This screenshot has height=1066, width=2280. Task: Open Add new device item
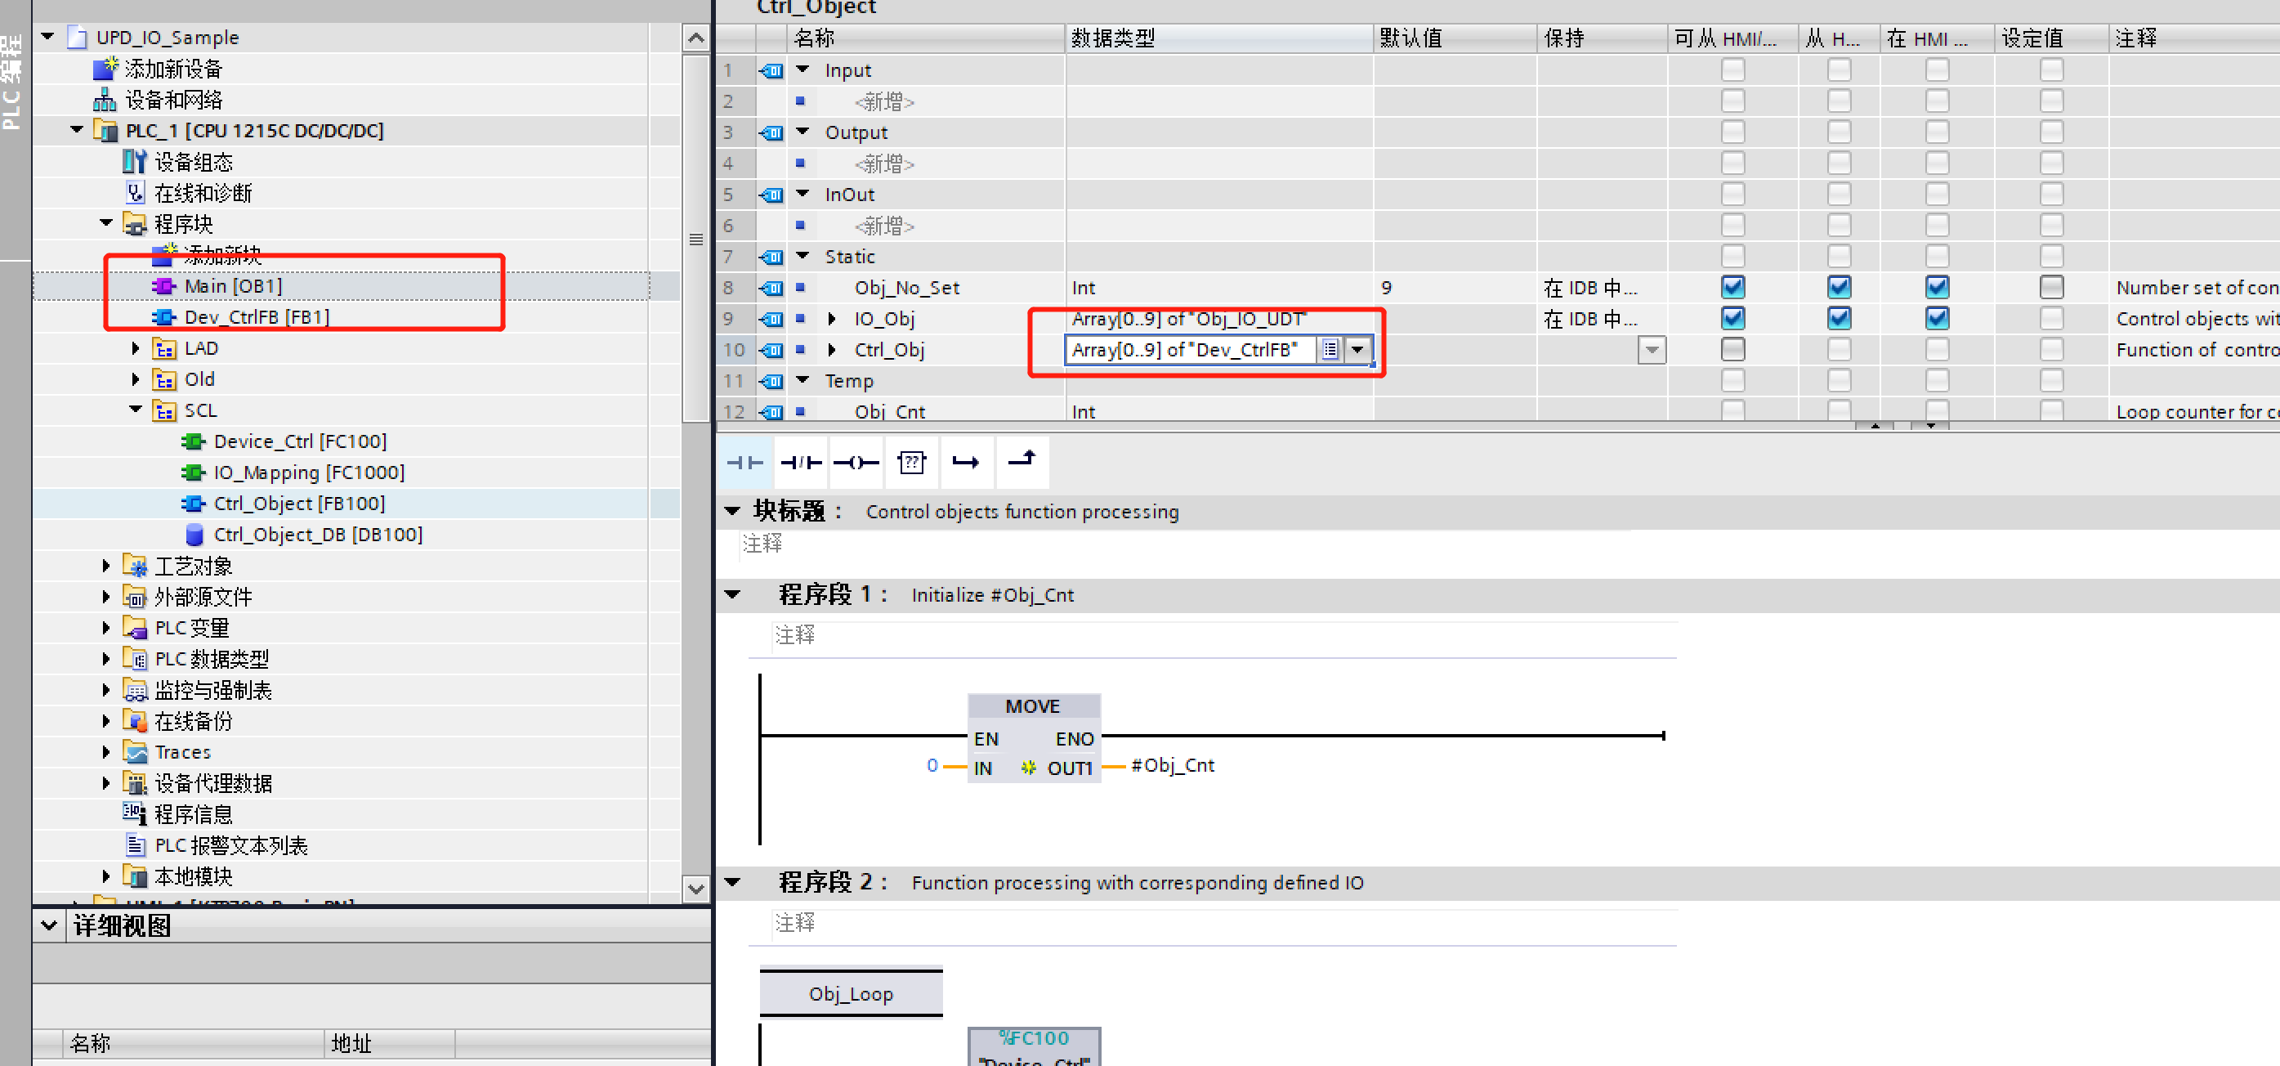[172, 69]
